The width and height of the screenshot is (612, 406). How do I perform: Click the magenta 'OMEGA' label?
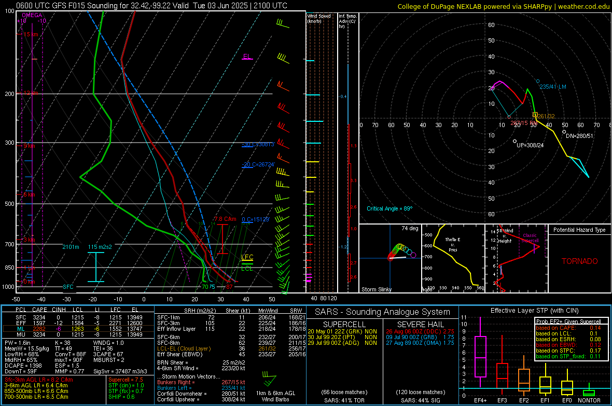(32, 15)
